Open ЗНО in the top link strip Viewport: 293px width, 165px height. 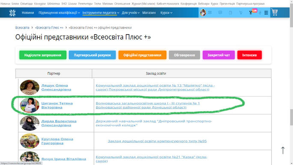click(64, 3)
